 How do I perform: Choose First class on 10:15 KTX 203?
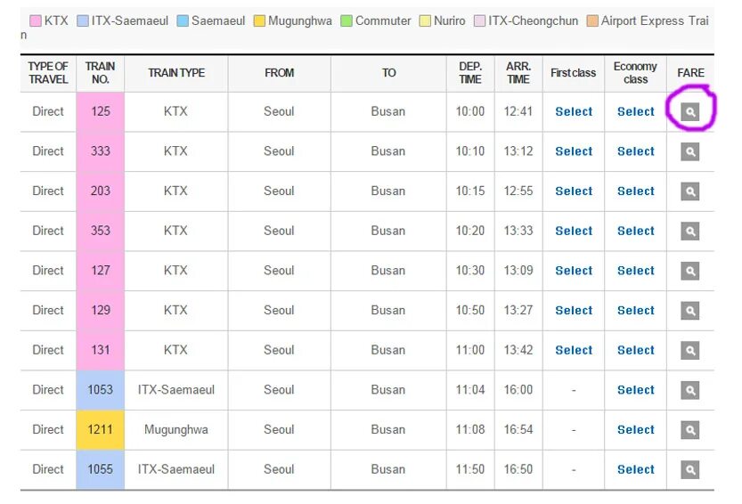[574, 191]
